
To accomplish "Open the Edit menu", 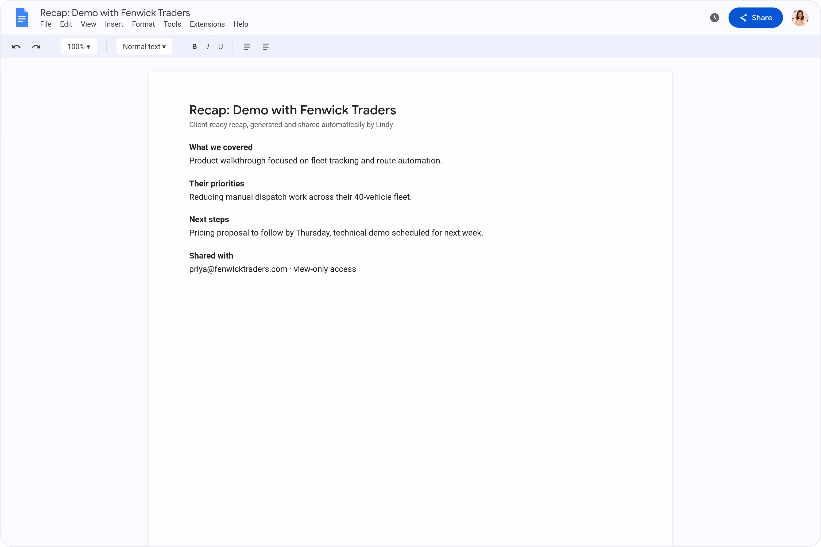I will [66, 24].
